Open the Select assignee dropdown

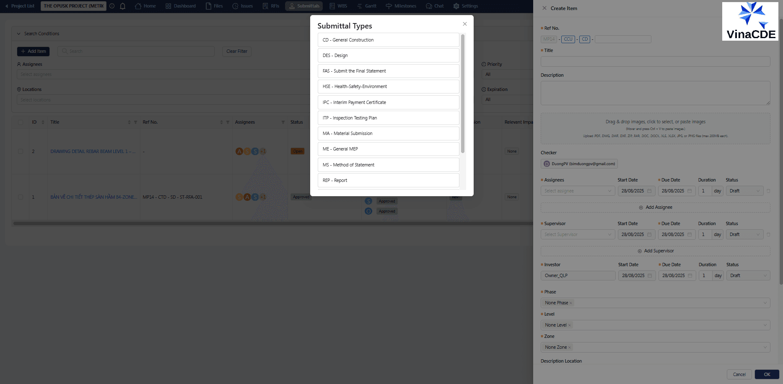click(578, 191)
